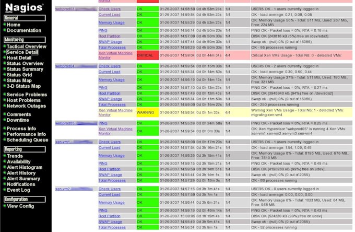Click the Nagios logo

(24, 7)
